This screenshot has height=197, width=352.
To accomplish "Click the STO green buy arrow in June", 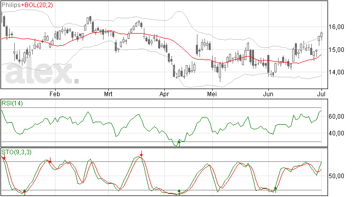I will point(275,189).
